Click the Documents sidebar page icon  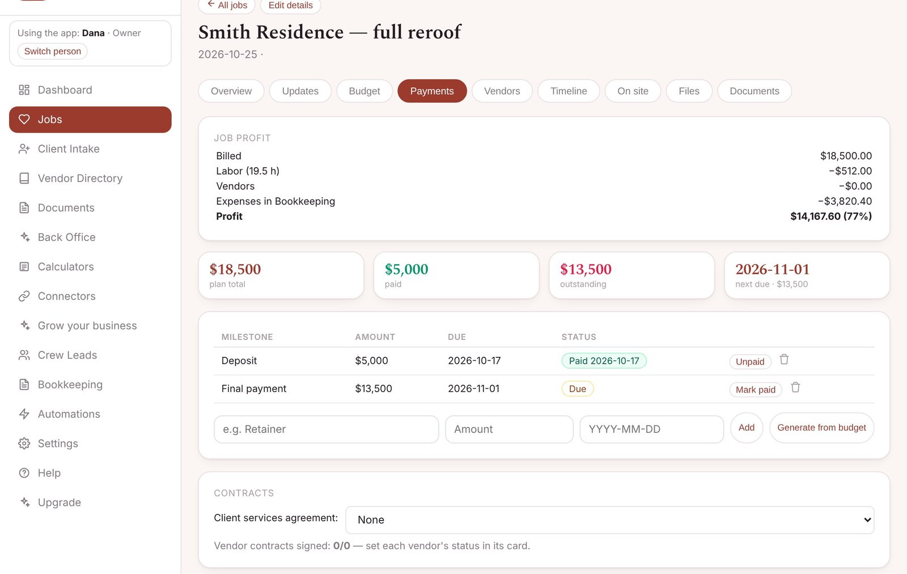click(x=24, y=208)
